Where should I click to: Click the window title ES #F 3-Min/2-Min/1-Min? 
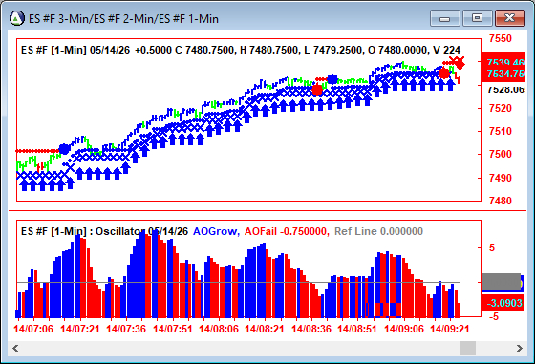[123, 19]
